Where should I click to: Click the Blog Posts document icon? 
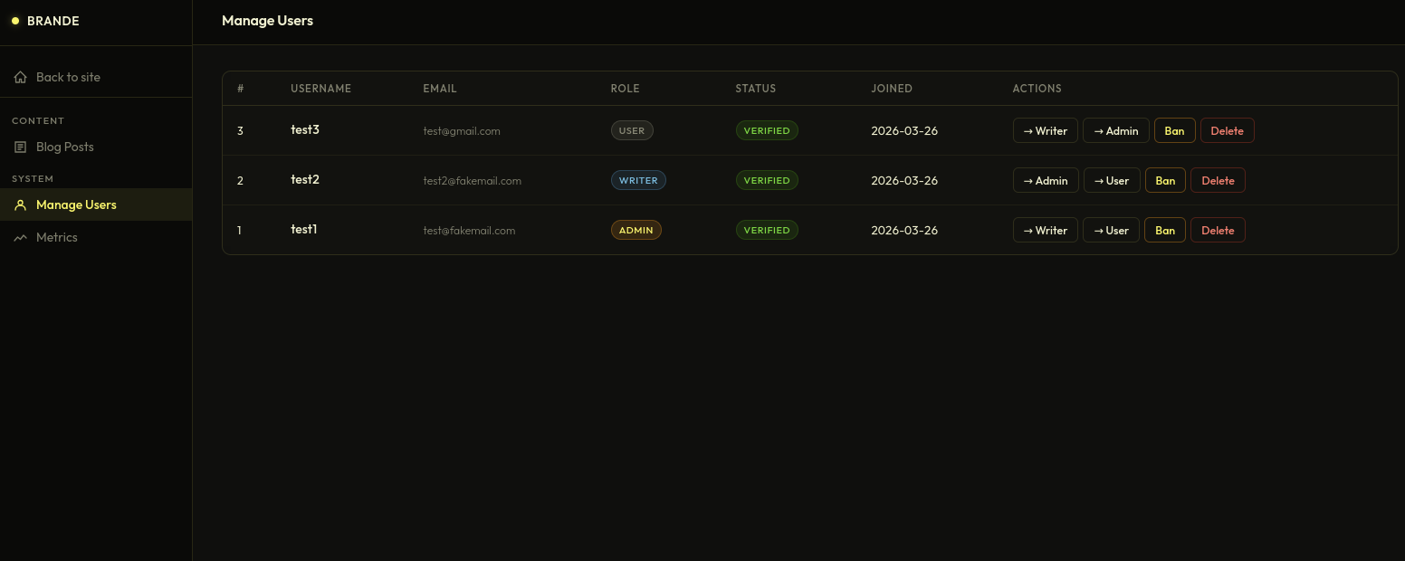[20, 147]
